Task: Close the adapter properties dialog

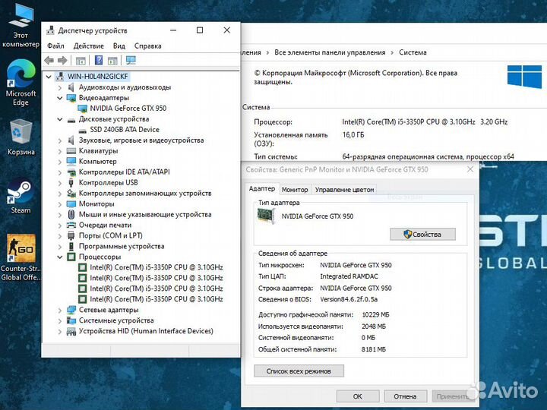Action: [x=470, y=169]
